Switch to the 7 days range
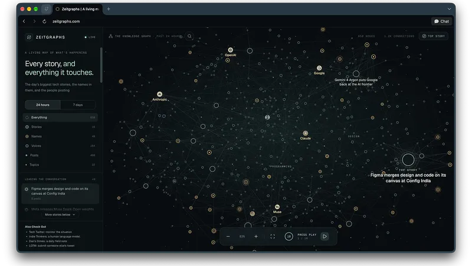This screenshot has width=472, height=266. coord(78,105)
